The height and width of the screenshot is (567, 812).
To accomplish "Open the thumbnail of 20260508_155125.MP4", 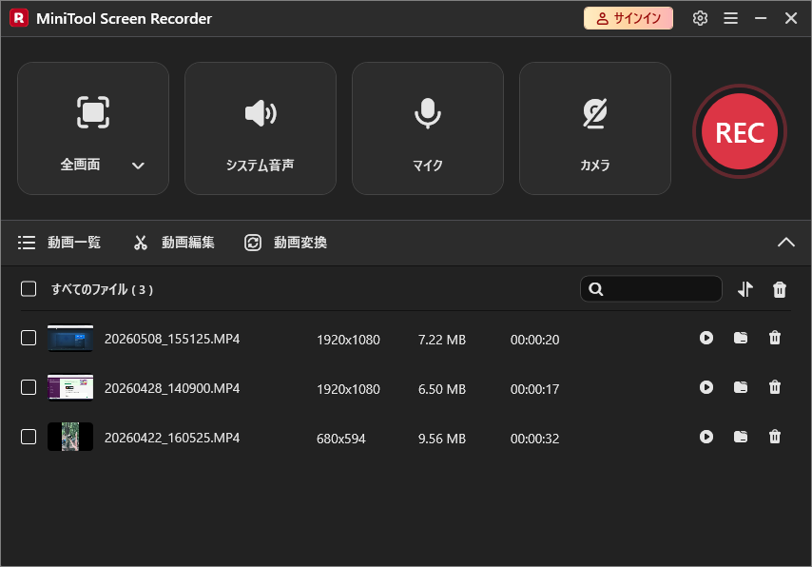I will (70, 338).
